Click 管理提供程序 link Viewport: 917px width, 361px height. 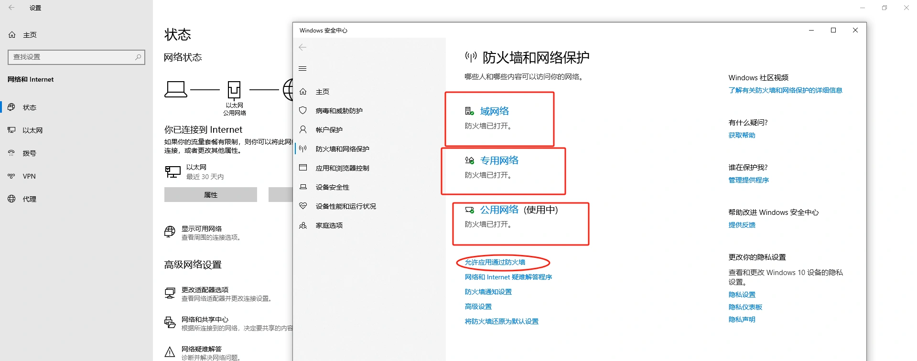coord(749,180)
